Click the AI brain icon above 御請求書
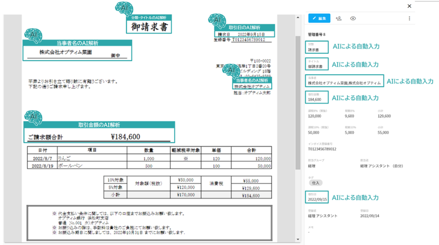Image resolution: width=439 pixels, height=245 pixels. click(124, 9)
